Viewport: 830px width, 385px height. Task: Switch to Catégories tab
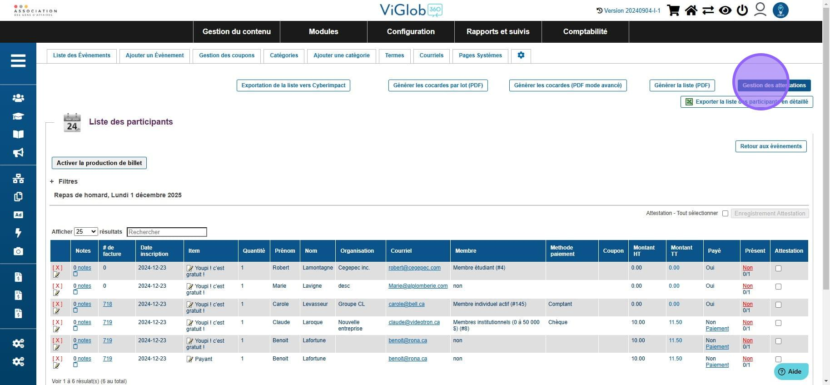point(284,55)
